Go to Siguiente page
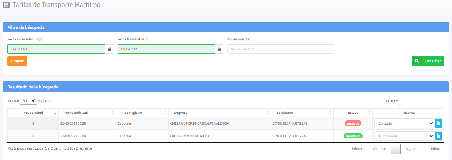 tap(413, 149)
